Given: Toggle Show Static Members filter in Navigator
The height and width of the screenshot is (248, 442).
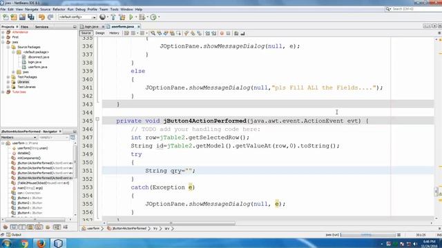Looking at the screenshot, I should [x=22, y=227].
